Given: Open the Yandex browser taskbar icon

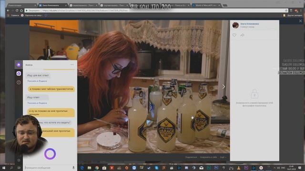Looking at the screenshot, I should coord(261,168).
